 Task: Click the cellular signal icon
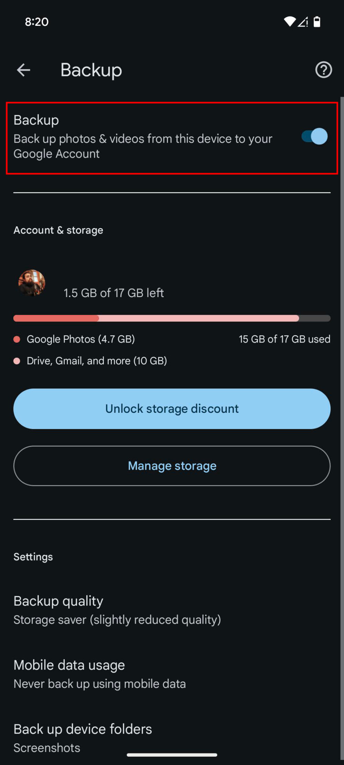pos(303,21)
